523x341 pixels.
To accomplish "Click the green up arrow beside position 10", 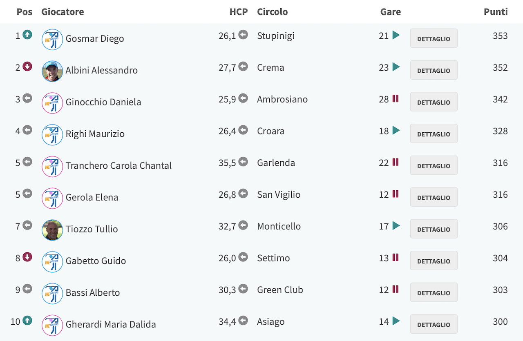I will [27, 321].
